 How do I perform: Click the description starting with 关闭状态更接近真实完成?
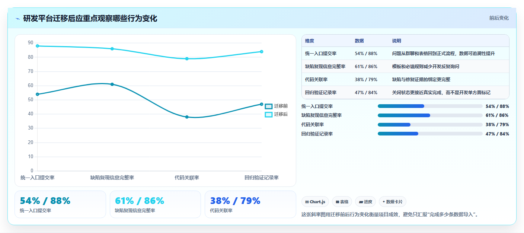(441, 93)
